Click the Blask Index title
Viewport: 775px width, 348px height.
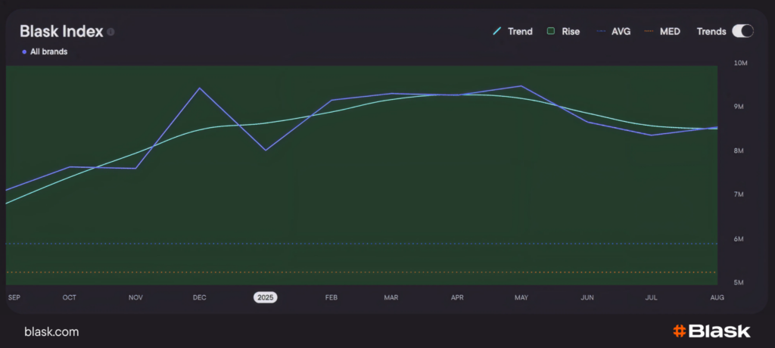pos(61,31)
